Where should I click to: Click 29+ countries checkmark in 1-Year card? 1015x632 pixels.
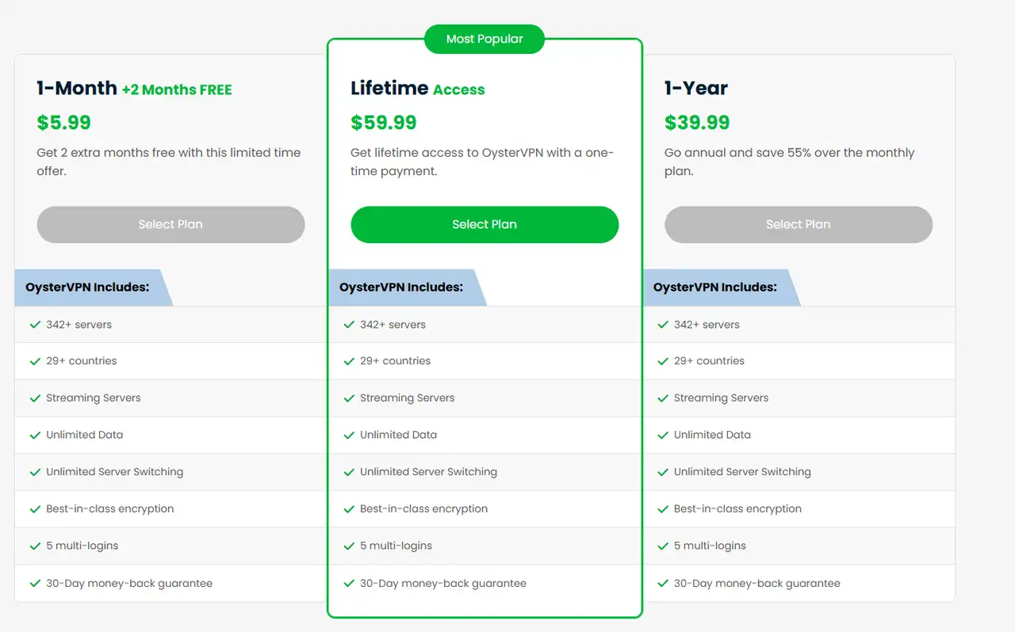click(x=663, y=360)
